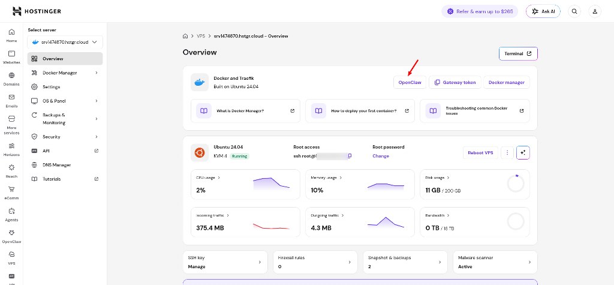
Task: Open Docker manager button
Action: click(507, 82)
